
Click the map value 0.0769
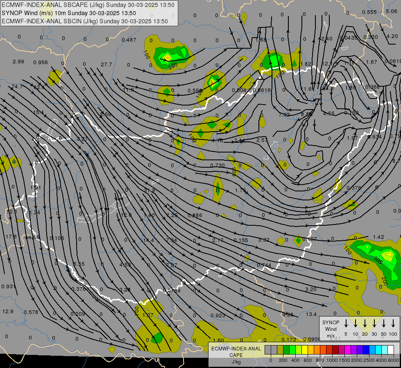[x=172, y=290]
